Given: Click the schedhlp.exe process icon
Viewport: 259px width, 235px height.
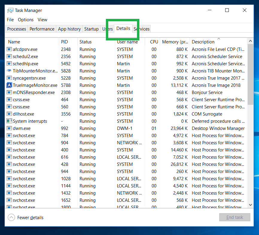Looking at the screenshot, I should (9, 63).
